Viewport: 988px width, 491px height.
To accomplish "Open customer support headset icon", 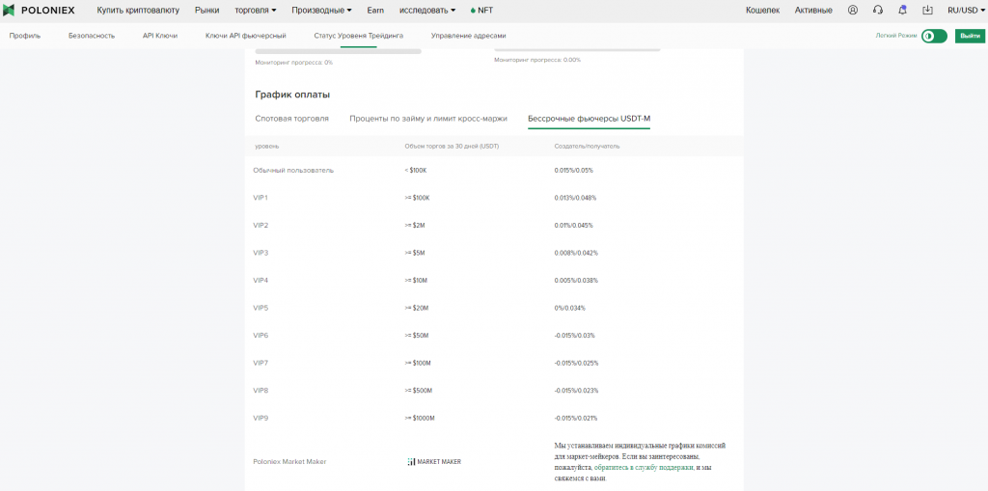I will click(877, 10).
